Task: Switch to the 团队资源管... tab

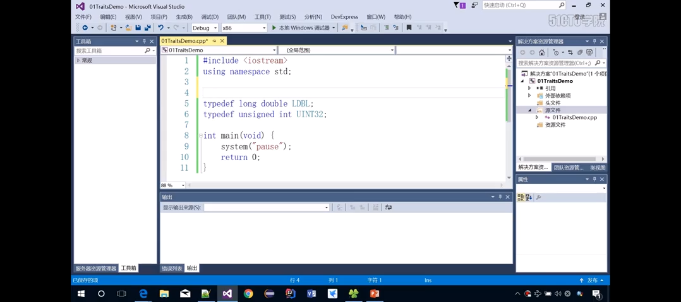Action: (x=569, y=168)
